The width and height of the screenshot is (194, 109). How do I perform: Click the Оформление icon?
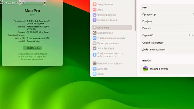95,33
